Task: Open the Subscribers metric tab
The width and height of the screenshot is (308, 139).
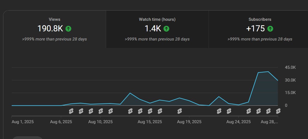Action: point(258,29)
